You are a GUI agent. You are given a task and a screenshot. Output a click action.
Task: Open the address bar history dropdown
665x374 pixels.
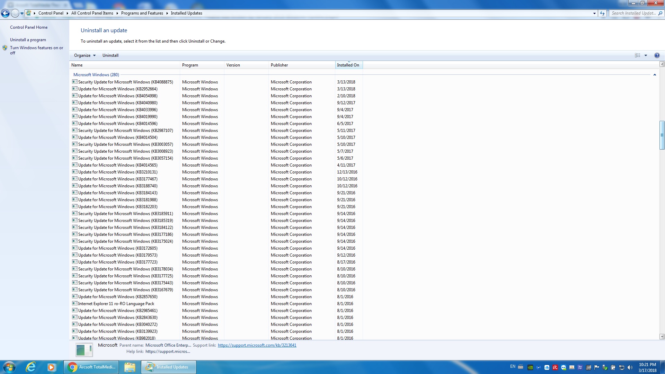pos(594,14)
